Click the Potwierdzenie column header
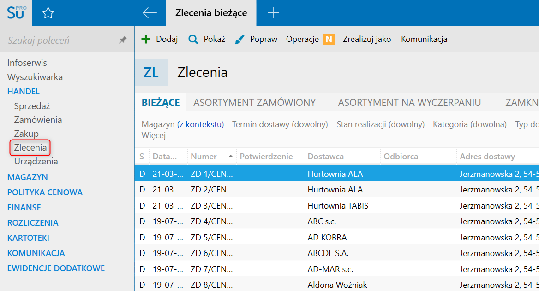Screen dimensions: 539x291 tap(266, 157)
